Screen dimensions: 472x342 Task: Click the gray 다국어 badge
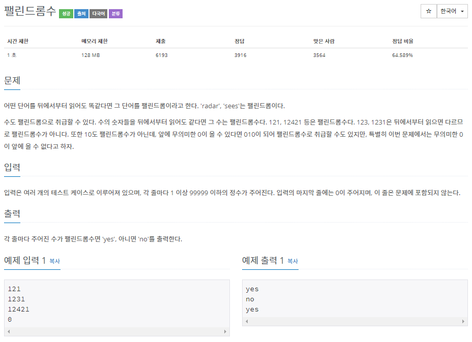(99, 14)
